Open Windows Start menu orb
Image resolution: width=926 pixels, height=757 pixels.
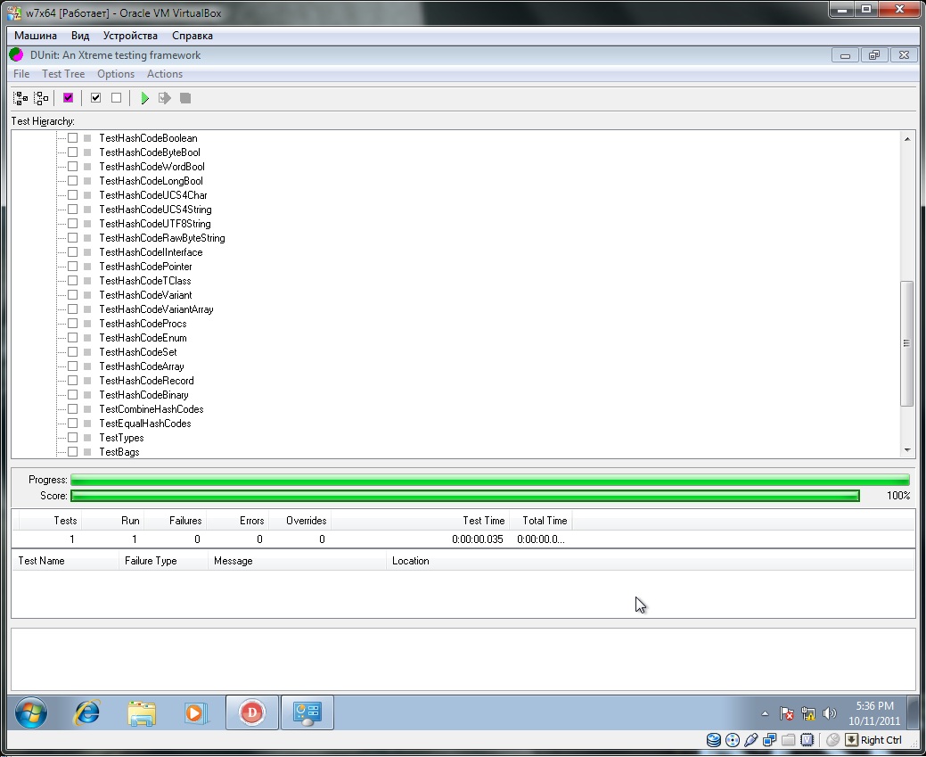[30, 712]
